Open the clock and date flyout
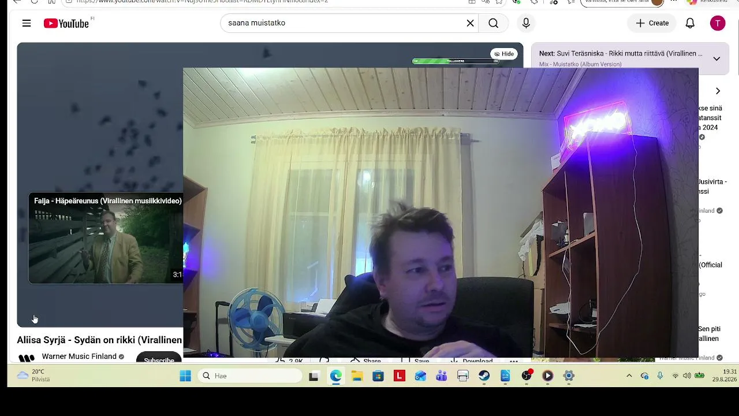The width and height of the screenshot is (739, 416). point(726,376)
